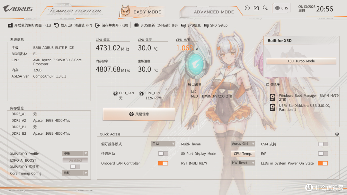Open BIOS更新 (Q-Flash) (F8)
The image size is (347, 195).
[x=156, y=25]
